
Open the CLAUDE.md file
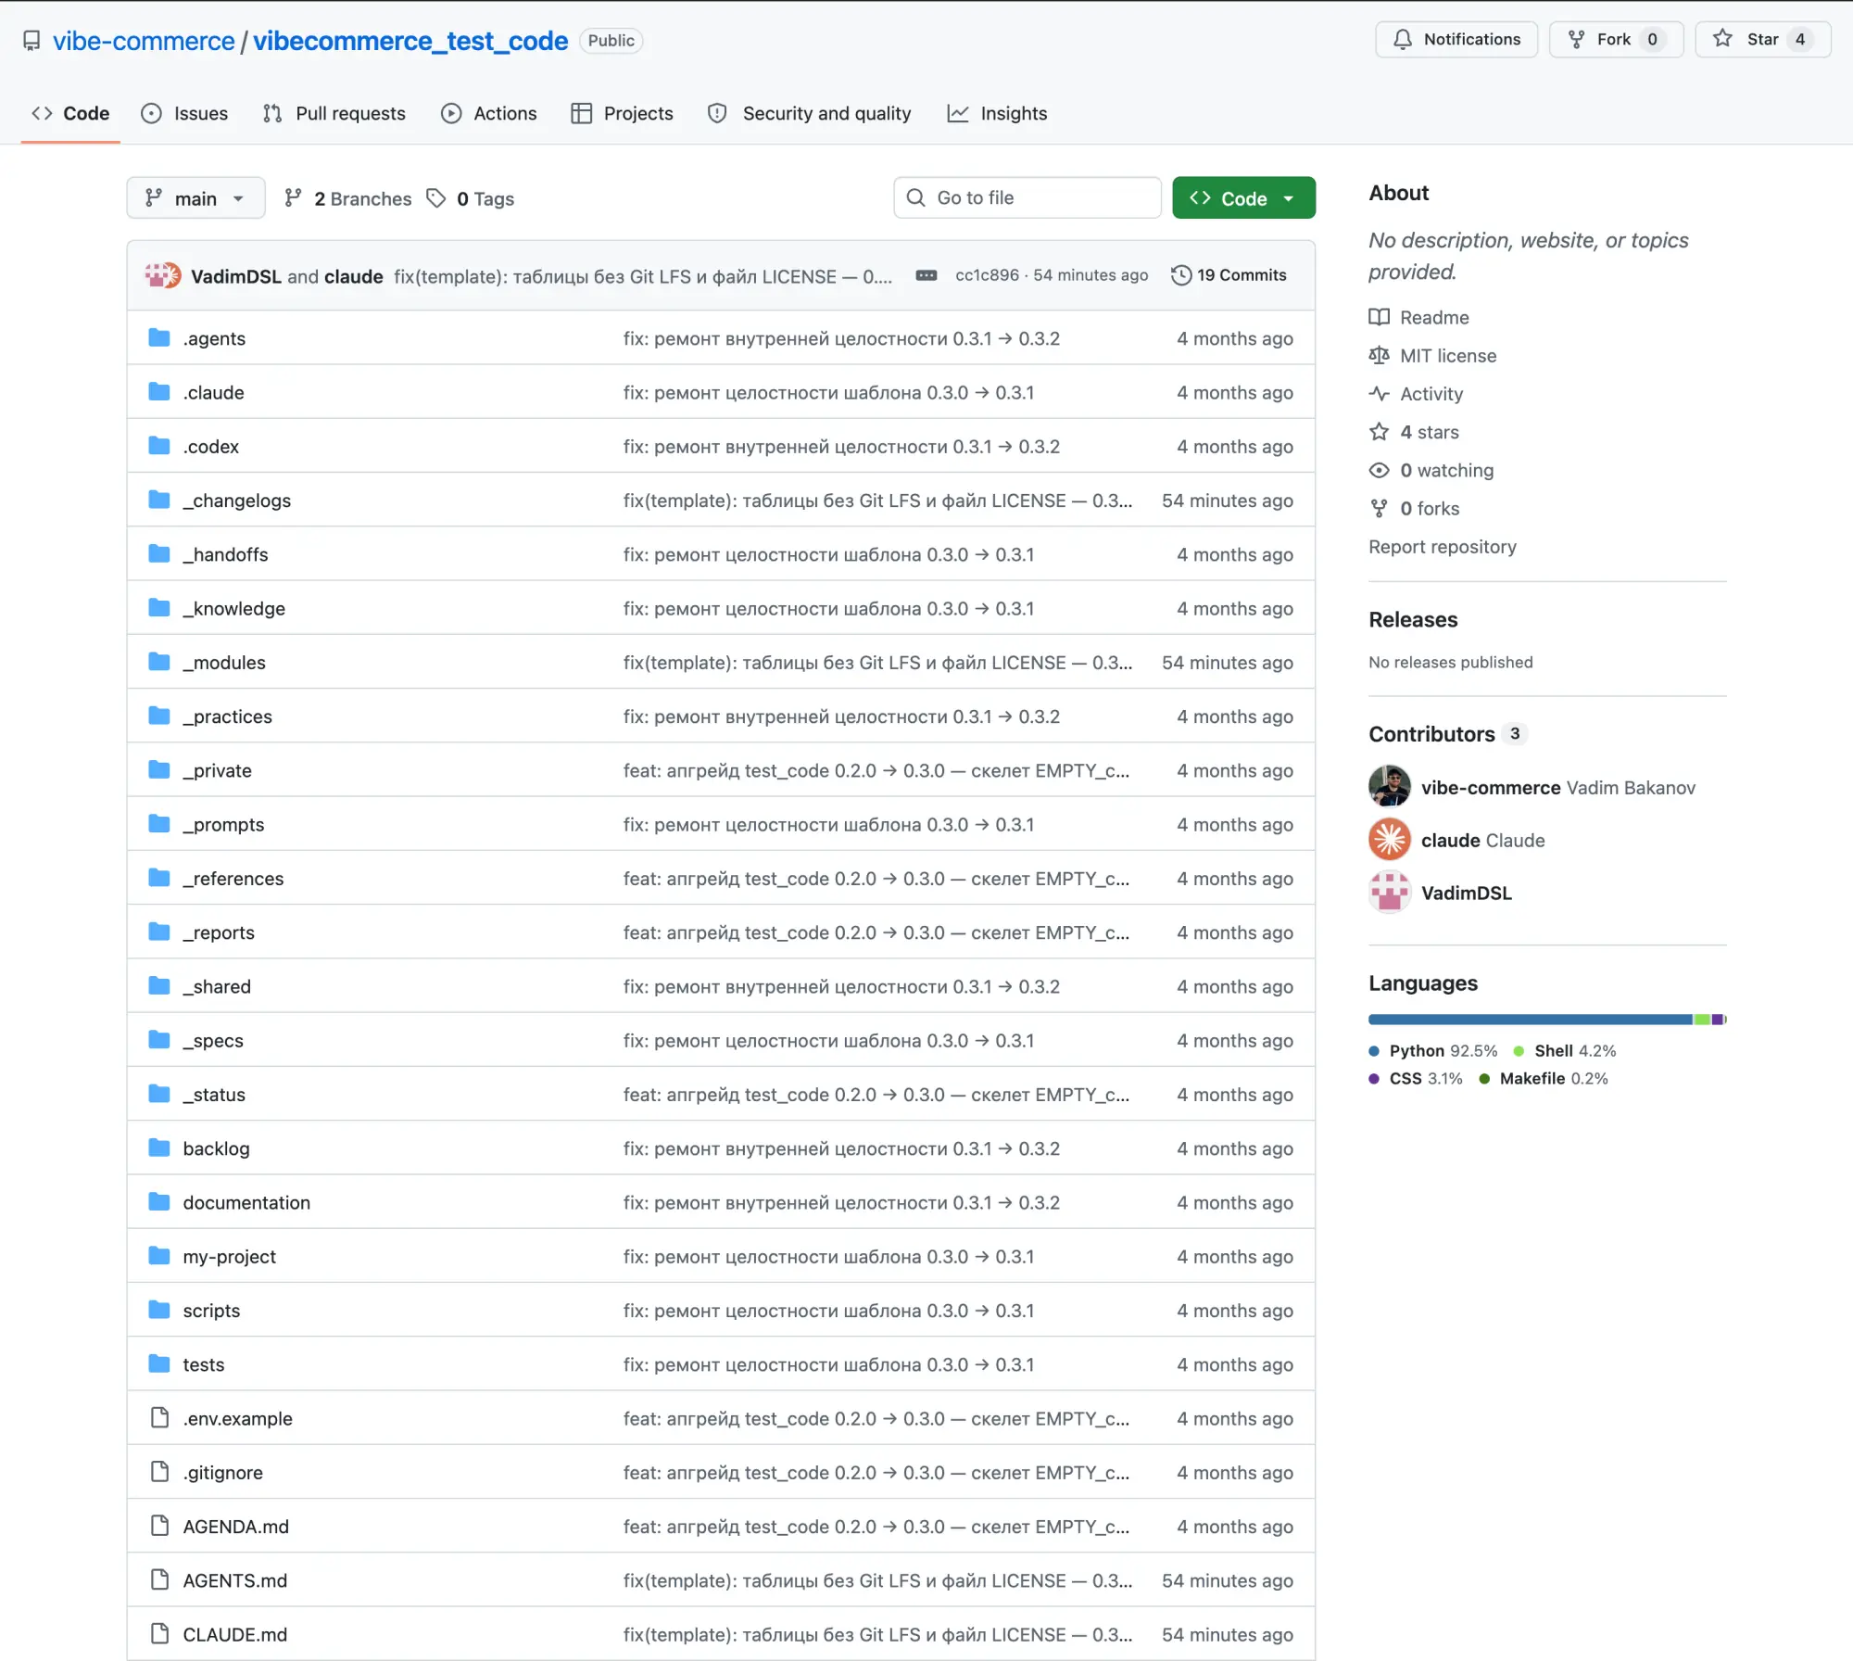pos(234,1634)
